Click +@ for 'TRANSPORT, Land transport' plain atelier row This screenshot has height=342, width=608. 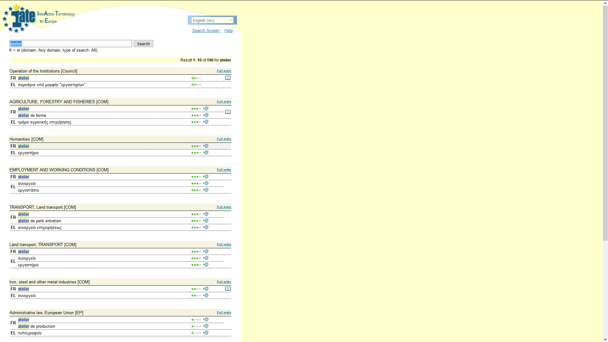pyautogui.click(x=206, y=214)
